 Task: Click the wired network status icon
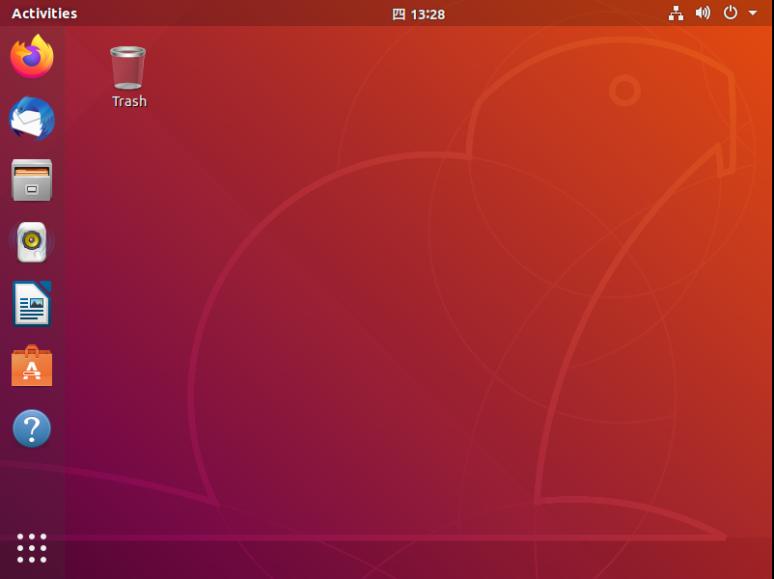coord(676,14)
